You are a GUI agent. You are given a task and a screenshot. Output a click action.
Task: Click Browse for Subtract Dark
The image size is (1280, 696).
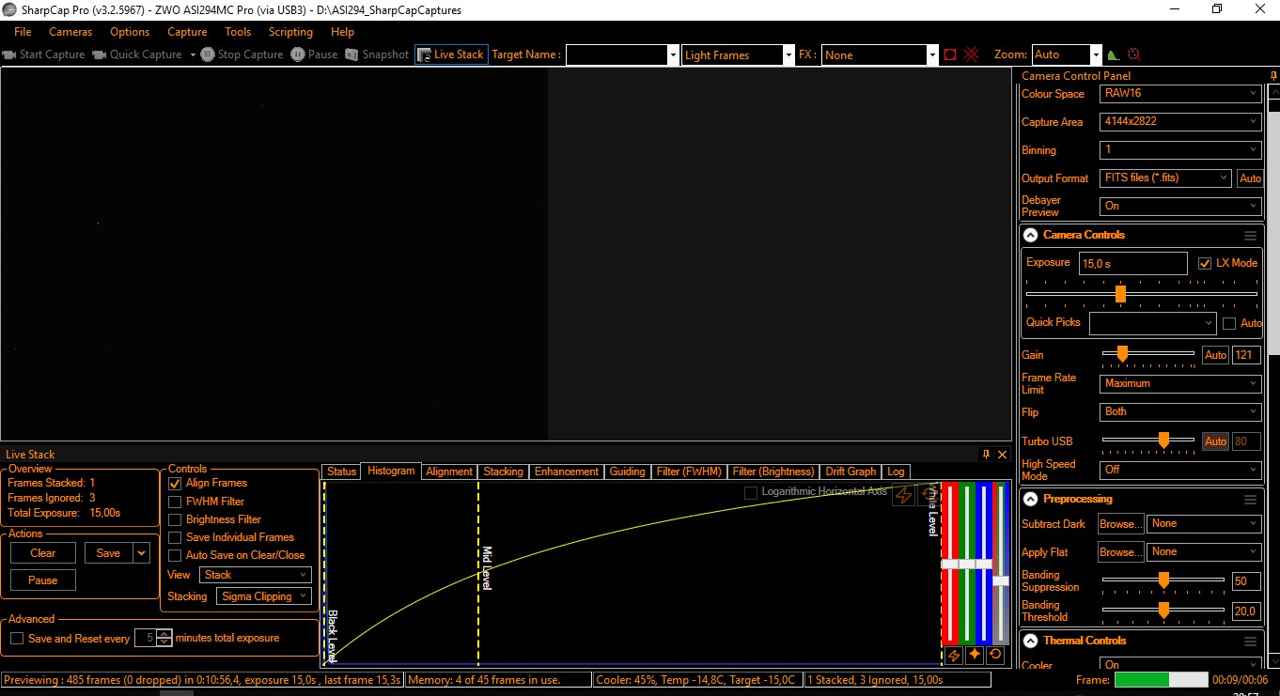point(1120,524)
